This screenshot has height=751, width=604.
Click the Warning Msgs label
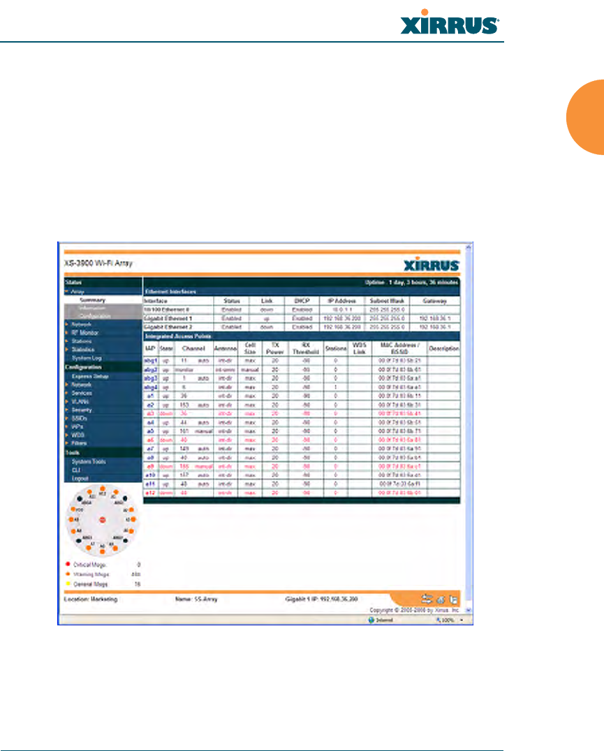pos(91,574)
